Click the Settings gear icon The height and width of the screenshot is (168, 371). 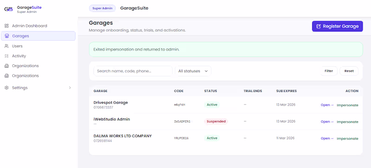[6, 87]
